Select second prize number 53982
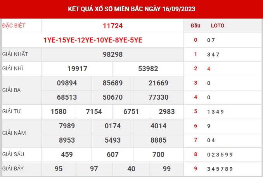 [148, 69]
